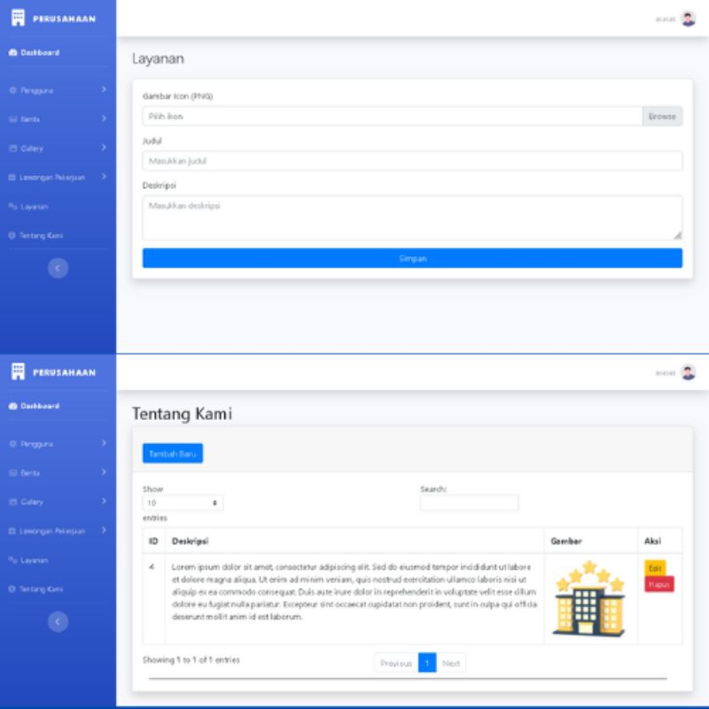Focus the Judul input field
709x709 pixels.
pos(412,161)
